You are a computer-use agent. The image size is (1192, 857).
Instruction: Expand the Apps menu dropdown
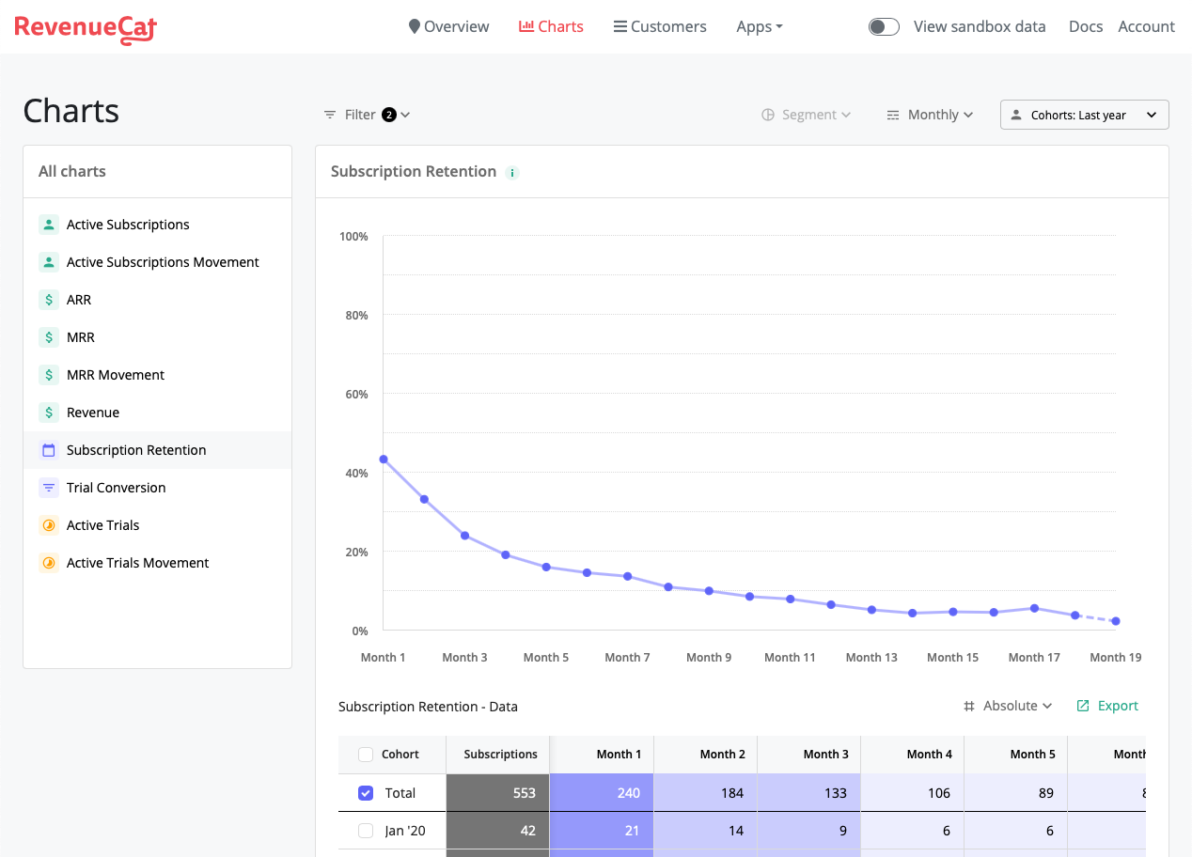pyautogui.click(x=758, y=26)
